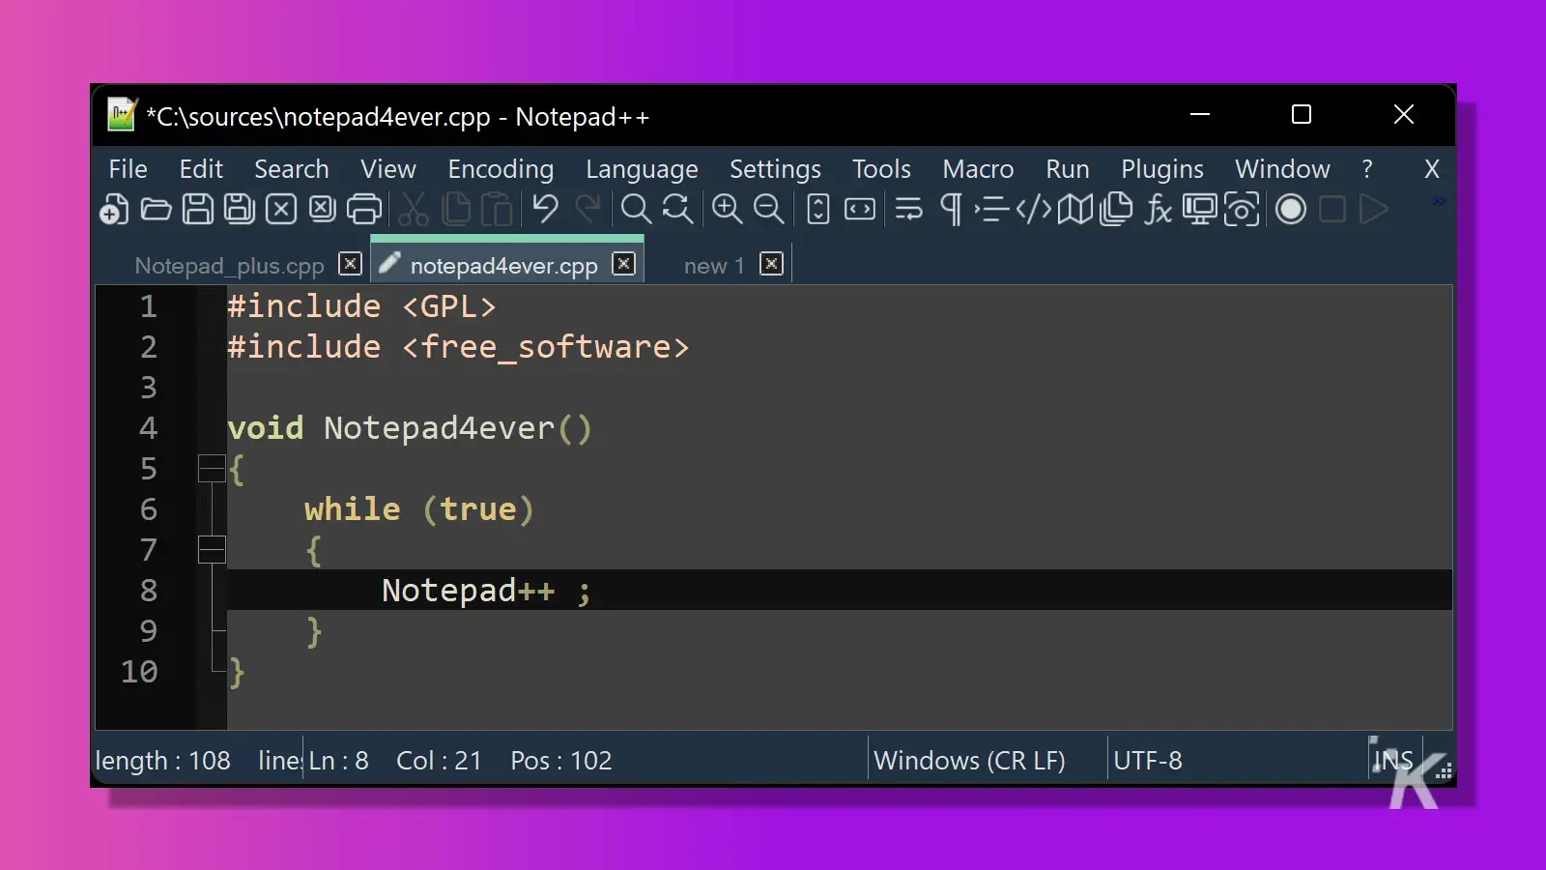Open the Search menu
The image size is (1546, 870).
[x=292, y=169]
